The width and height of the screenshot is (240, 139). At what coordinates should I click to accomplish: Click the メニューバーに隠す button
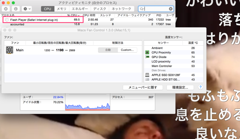click(x=143, y=87)
